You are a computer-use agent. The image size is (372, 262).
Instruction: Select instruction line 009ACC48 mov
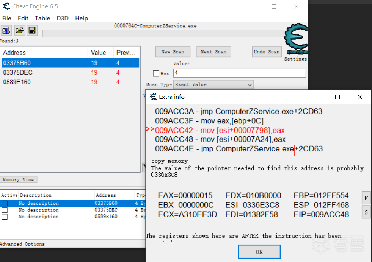point(220,139)
